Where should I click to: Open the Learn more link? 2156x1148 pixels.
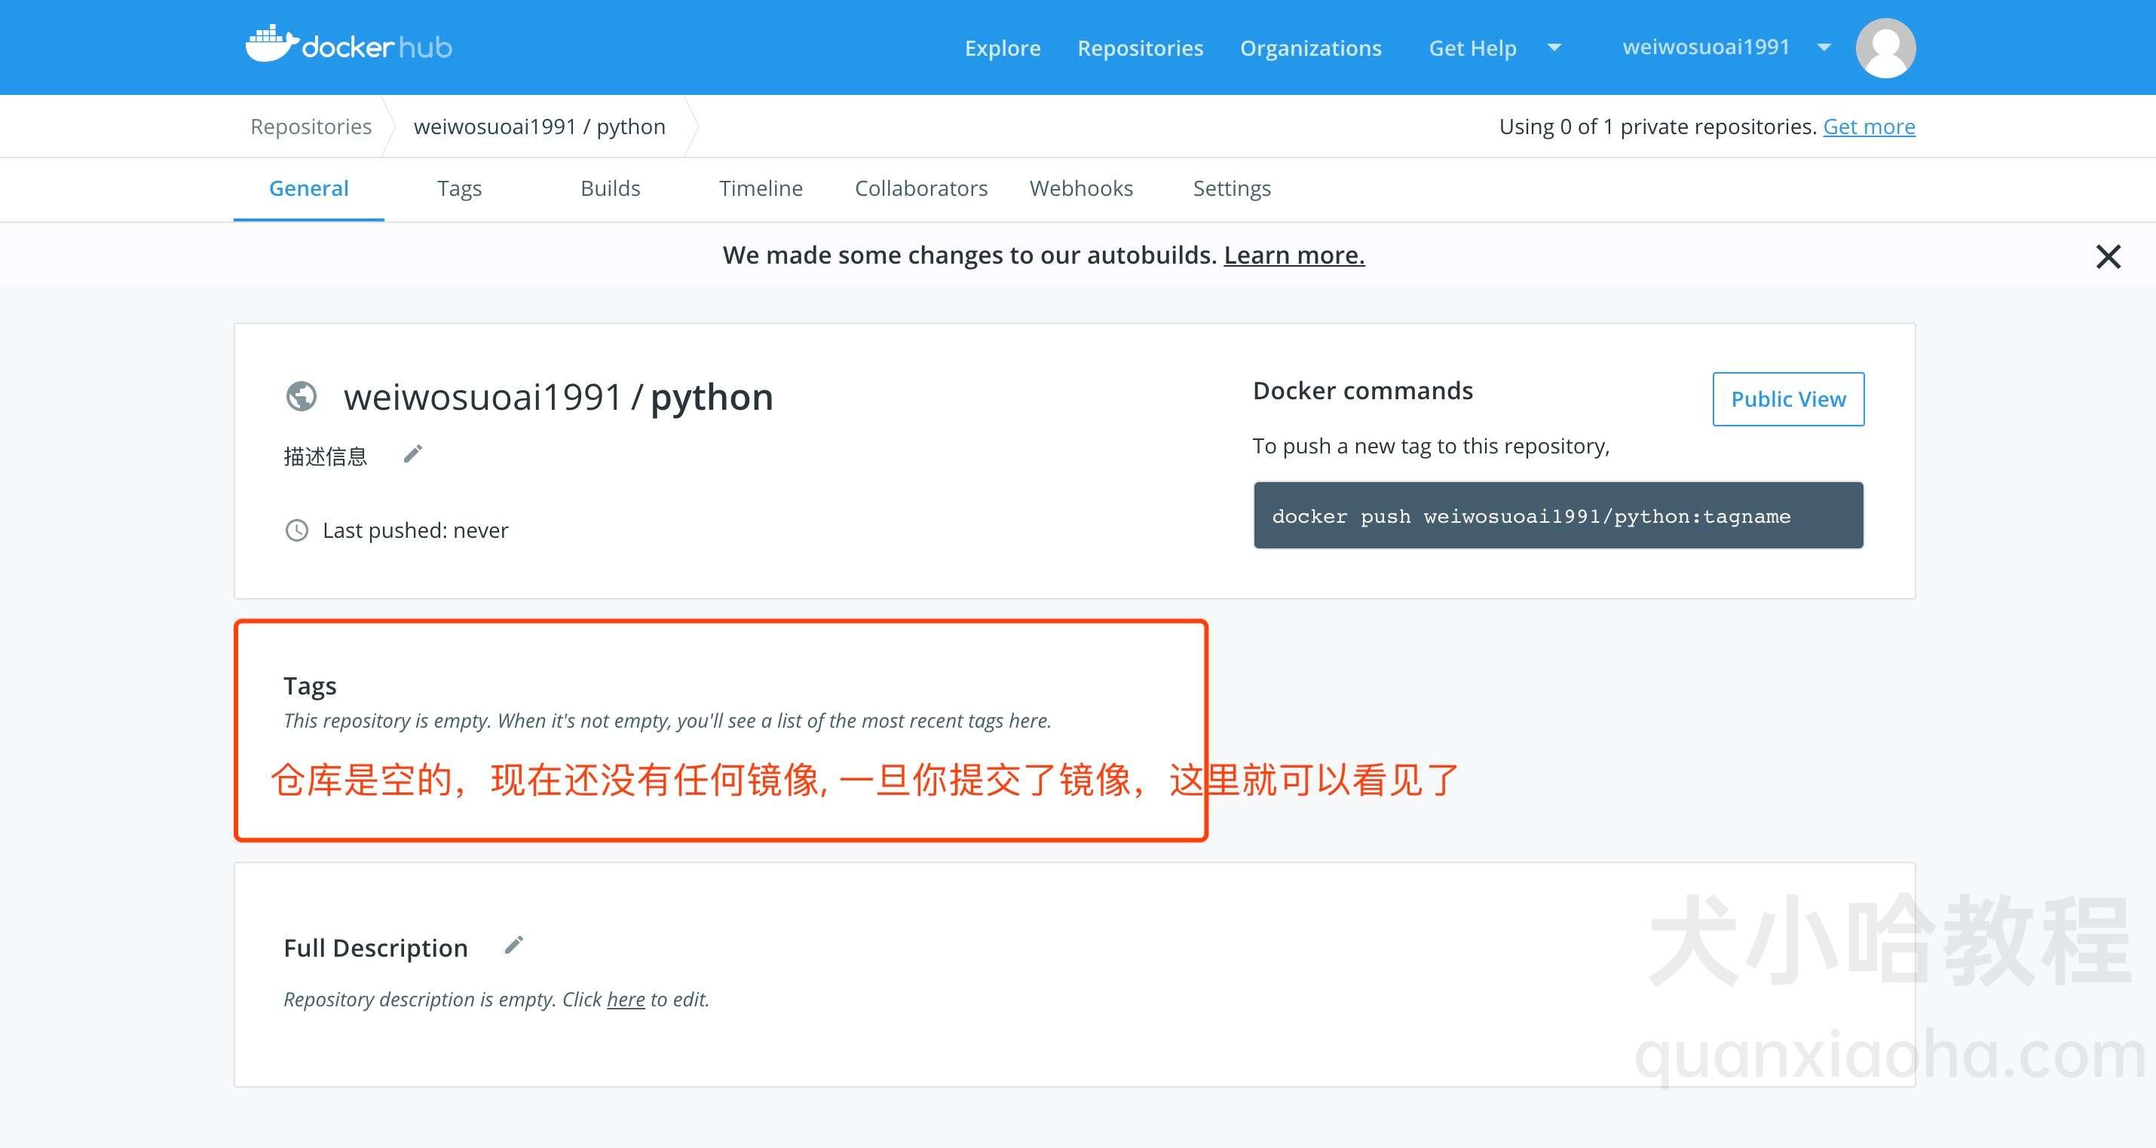pos(1294,255)
